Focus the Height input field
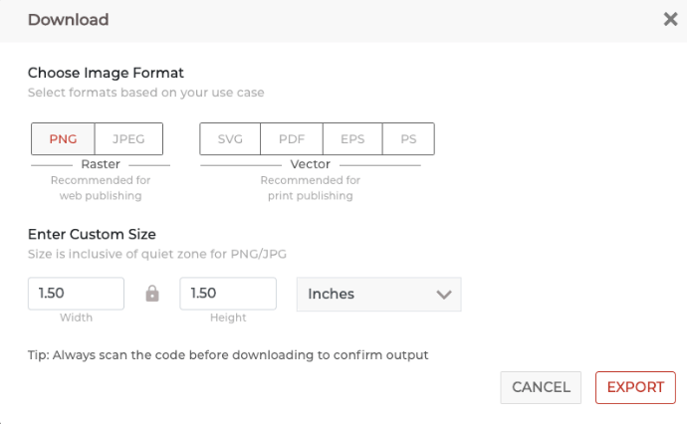 click(228, 293)
